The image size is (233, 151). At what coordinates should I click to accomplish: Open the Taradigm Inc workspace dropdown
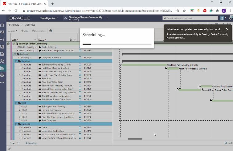click(x=49, y=18)
